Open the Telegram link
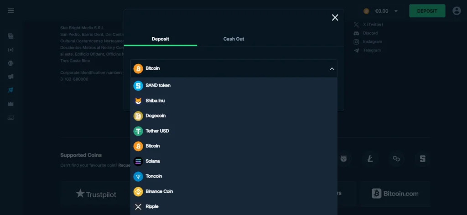Viewport: 467px width, 215px height. (x=372, y=50)
